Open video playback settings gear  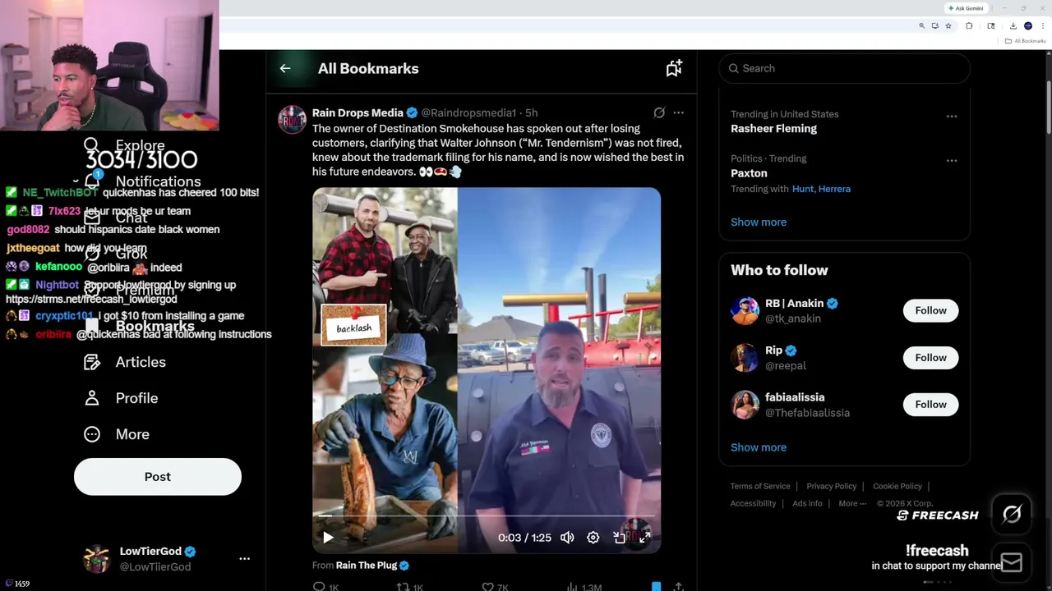pos(593,538)
